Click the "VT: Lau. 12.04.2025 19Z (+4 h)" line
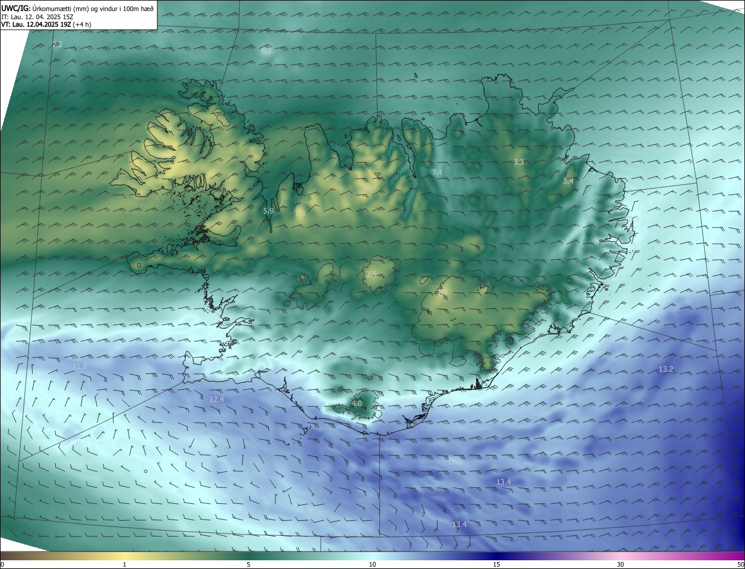Viewport: 745px width, 569px height. [x=47, y=24]
